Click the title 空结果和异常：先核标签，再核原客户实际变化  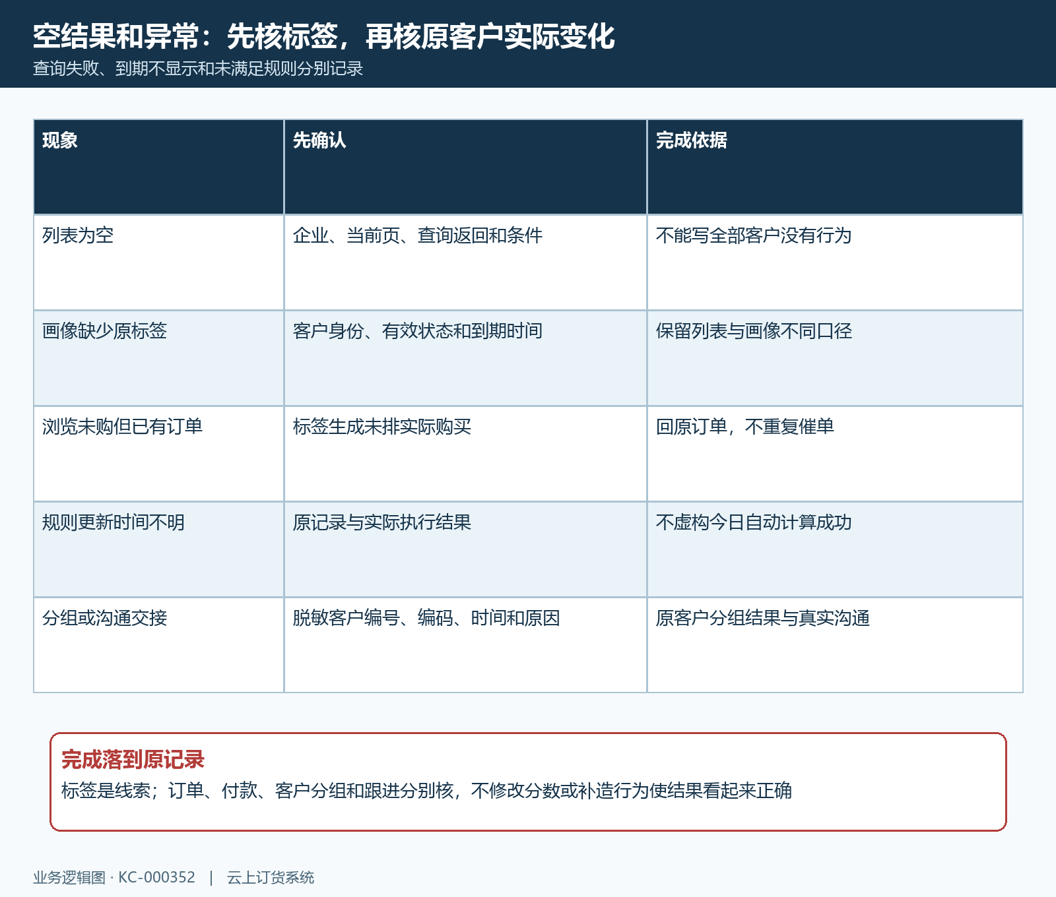pos(324,36)
